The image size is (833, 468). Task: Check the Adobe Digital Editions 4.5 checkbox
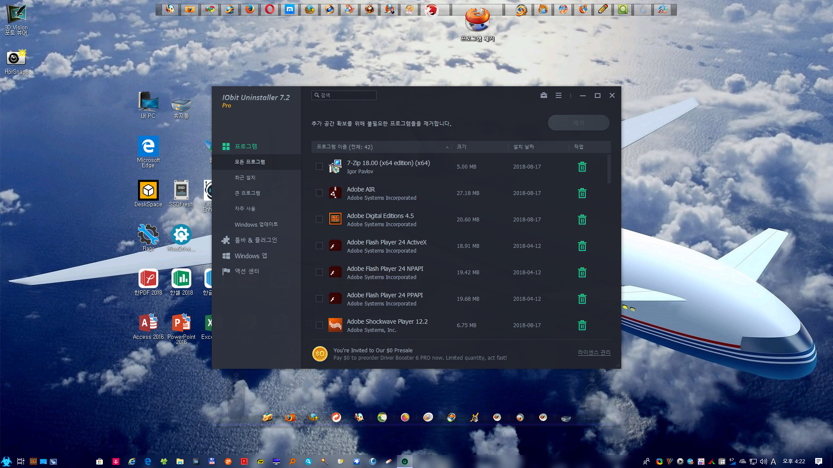pyautogui.click(x=319, y=219)
